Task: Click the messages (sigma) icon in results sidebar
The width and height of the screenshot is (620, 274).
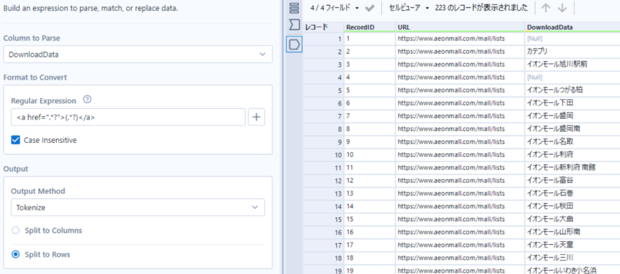Action: (294, 25)
